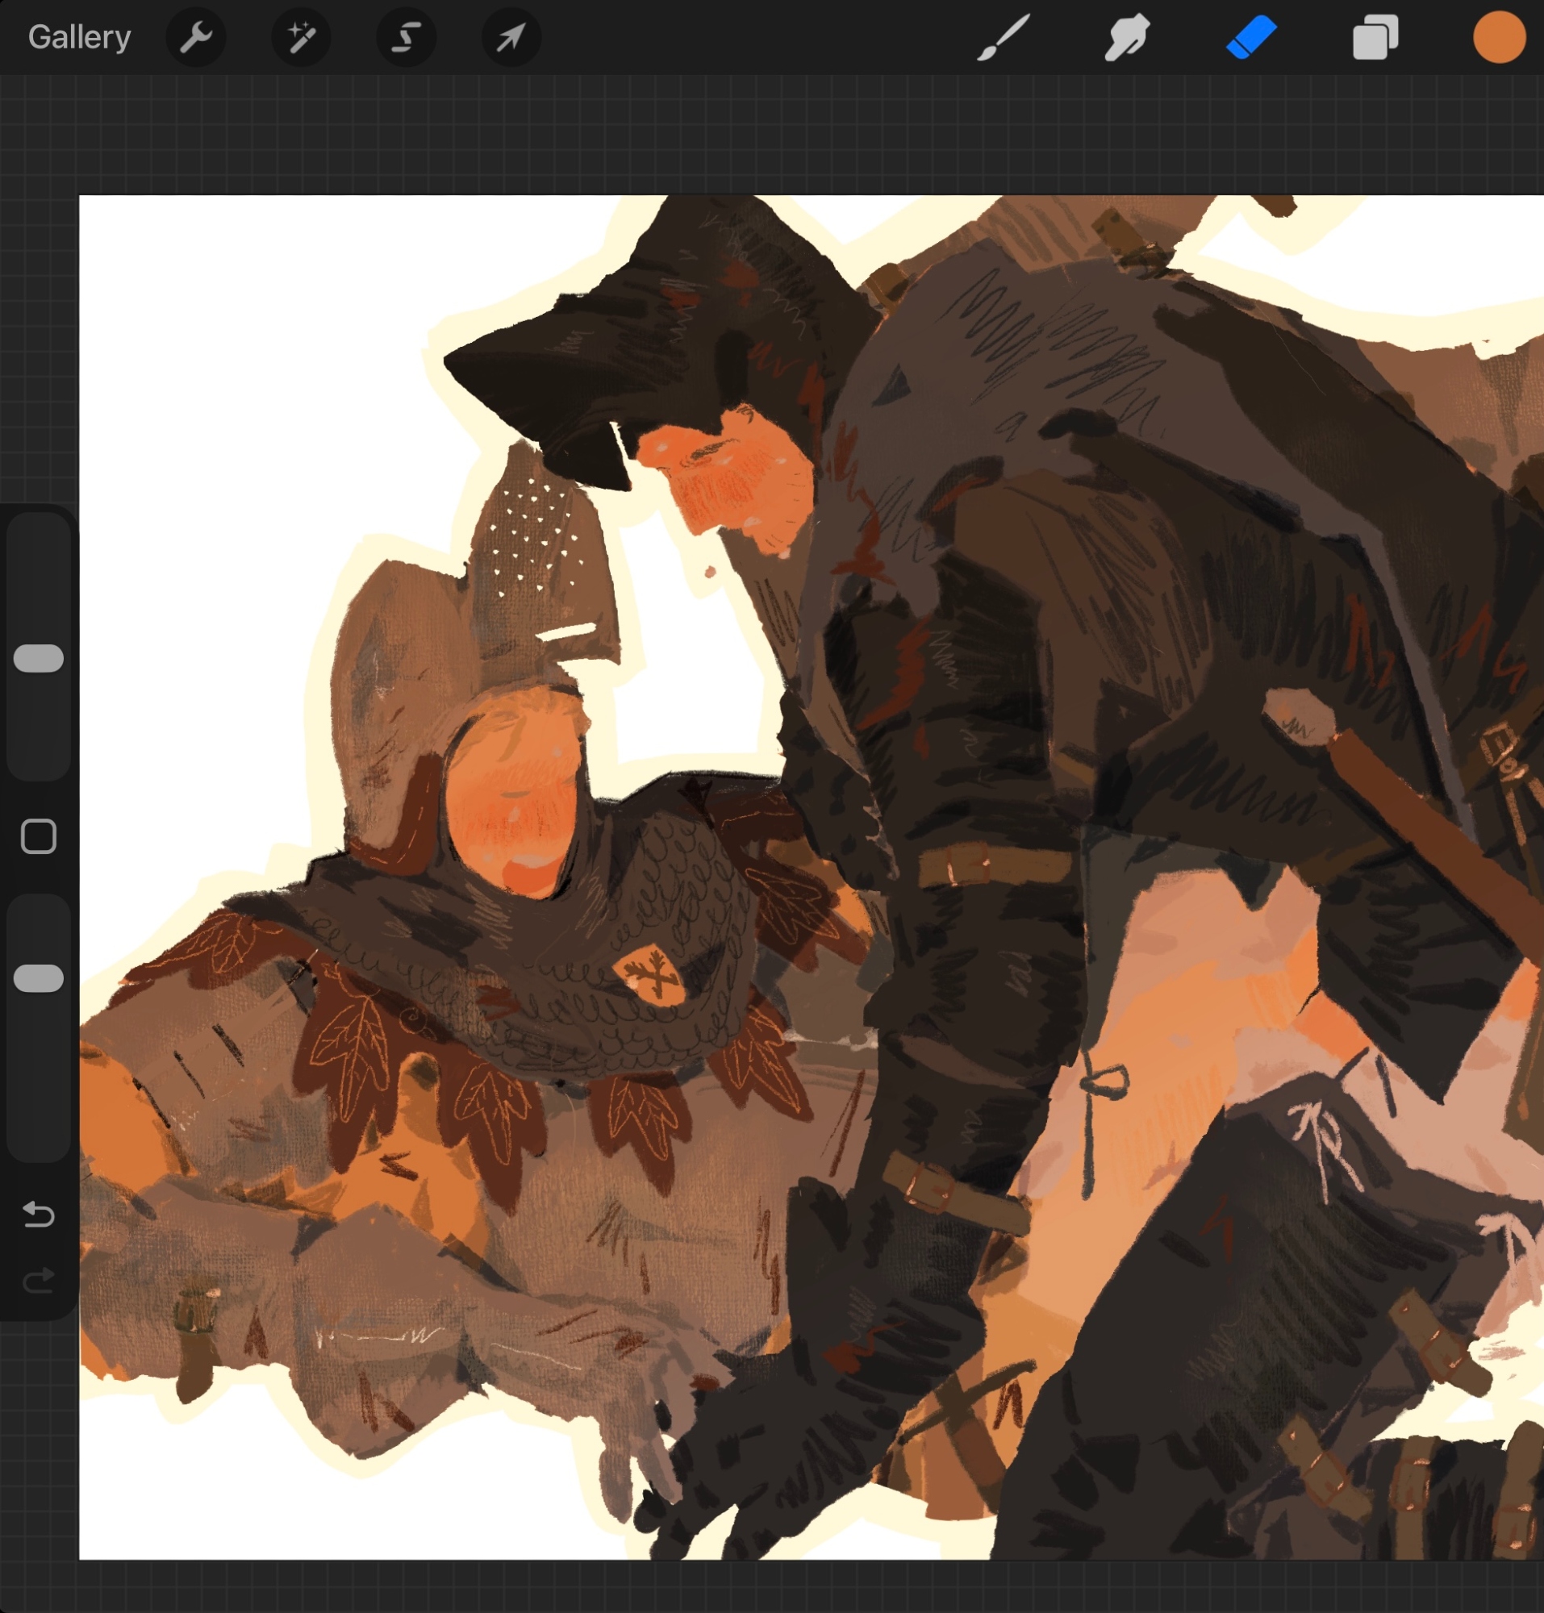This screenshot has height=1613, width=1544.
Task: Undo the last stroke
Action: coord(39,1214)
